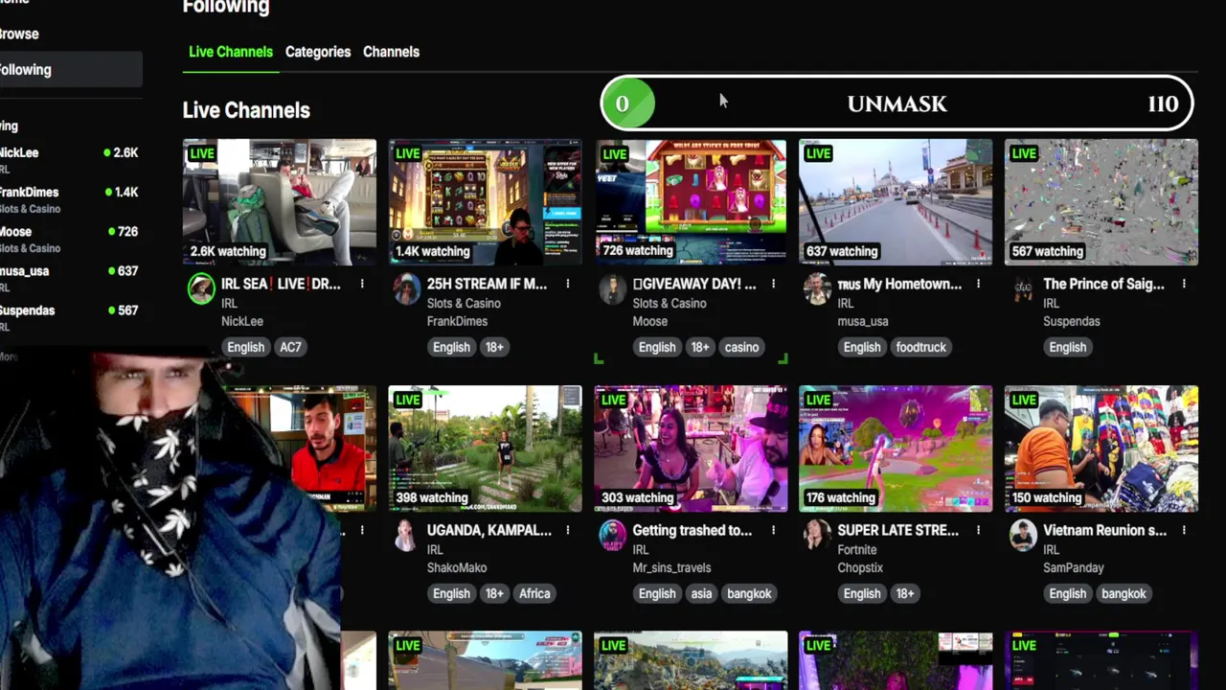This screenshot has height=690, width=1226.
Task: Open musa_usa in sidebar following list
Action: click(69, 278)
